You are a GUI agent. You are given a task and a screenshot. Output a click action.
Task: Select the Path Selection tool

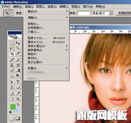12,82
